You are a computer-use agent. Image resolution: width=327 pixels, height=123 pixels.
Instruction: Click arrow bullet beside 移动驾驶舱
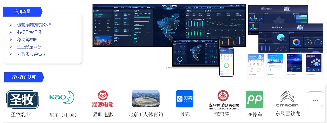click(11, 40)
